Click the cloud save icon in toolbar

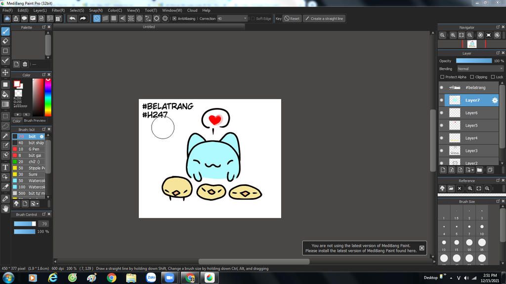[7, 18]
